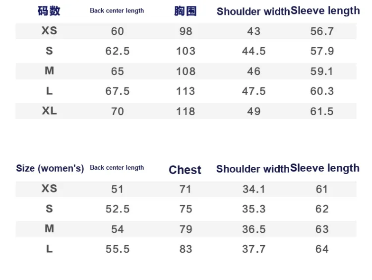
Task: Click the 52.5 back center length cell
Action: [x=118, y=209]
